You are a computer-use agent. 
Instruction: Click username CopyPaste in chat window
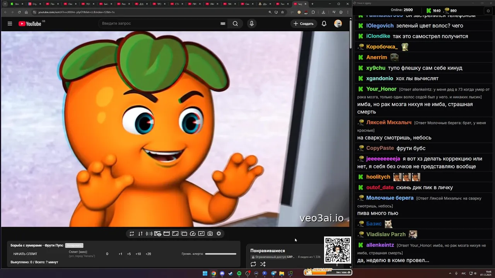point(380,148)
